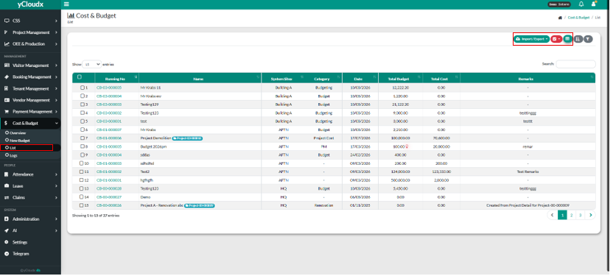613x276 pixels.
Task: Click the warning icon in Budget 2026pm row
Action: click(407, 146)
